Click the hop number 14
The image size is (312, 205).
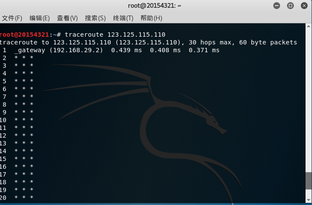[x=3, y=151]
